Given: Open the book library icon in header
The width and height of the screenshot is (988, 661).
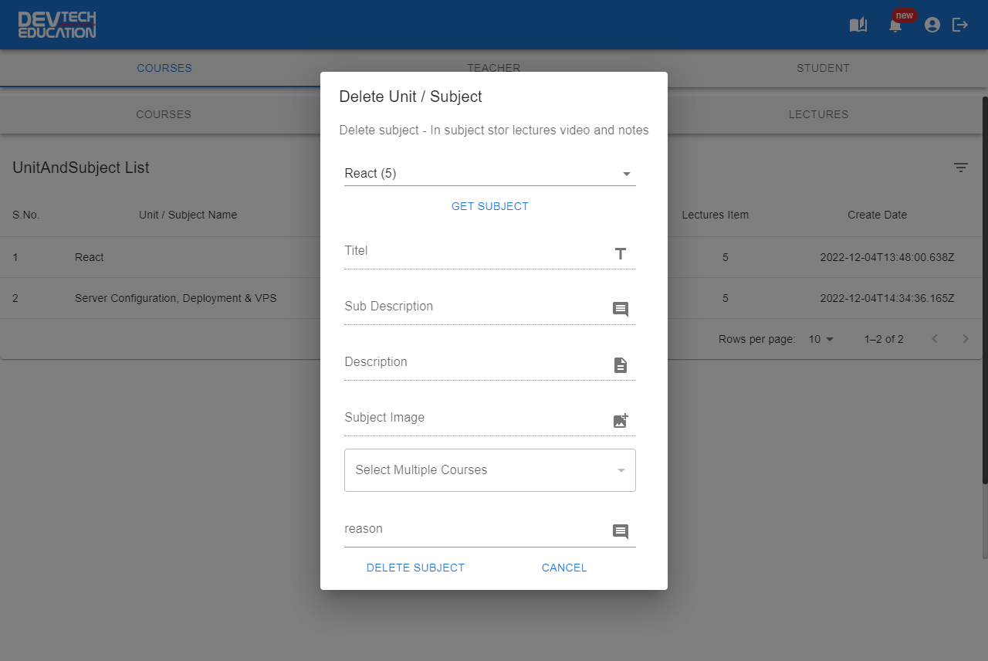Looking at the screenshot, I should (858, 25).
